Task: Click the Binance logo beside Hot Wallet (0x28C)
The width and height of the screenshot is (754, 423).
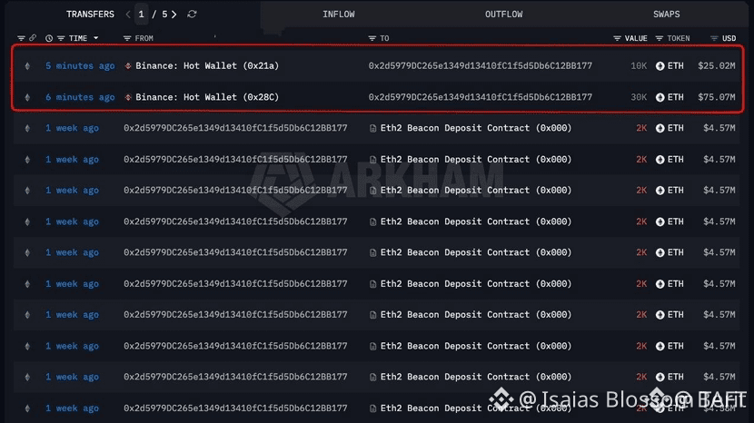Action: [x=128, y=97]
